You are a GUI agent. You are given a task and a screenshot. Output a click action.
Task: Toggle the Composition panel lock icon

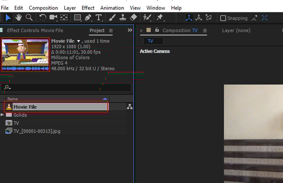(x=157, y=30)
